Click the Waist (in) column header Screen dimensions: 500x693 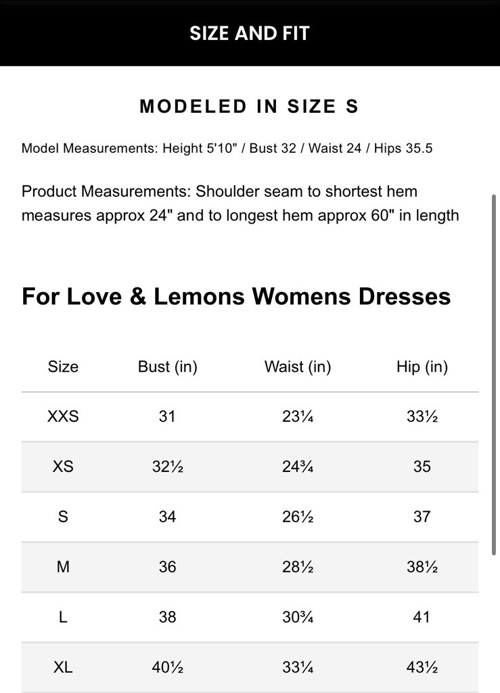click(297, 366)
